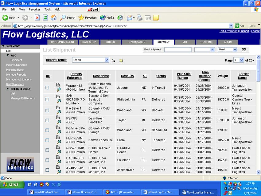Click the Logout link
Screen dimensions: 261x196
pyautogui.click(x=255, y=31)
